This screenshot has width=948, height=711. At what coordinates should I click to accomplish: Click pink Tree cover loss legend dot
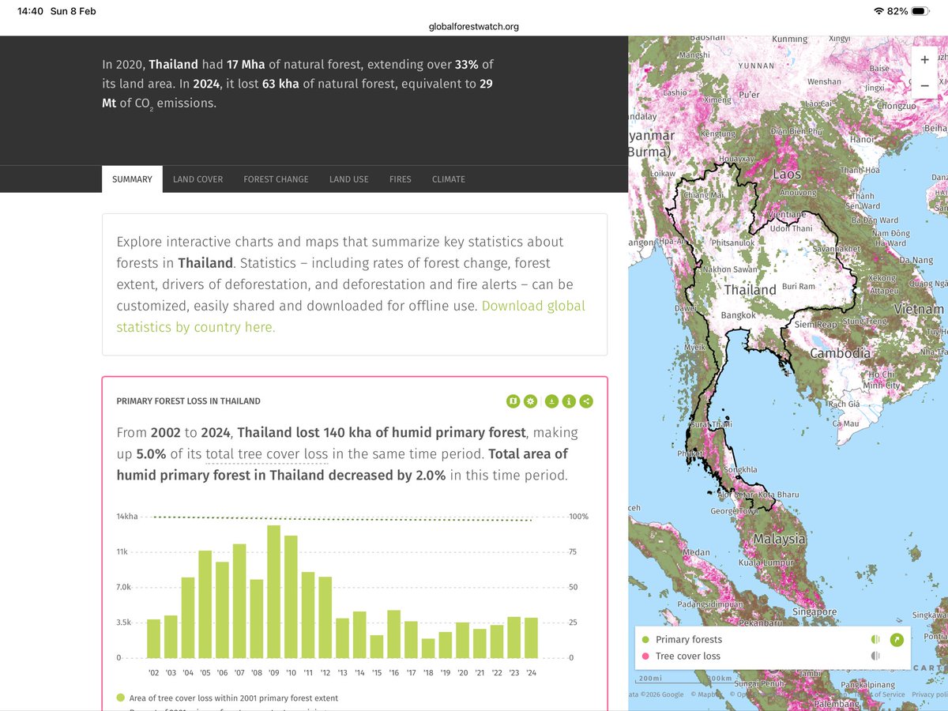pos(645,656)
